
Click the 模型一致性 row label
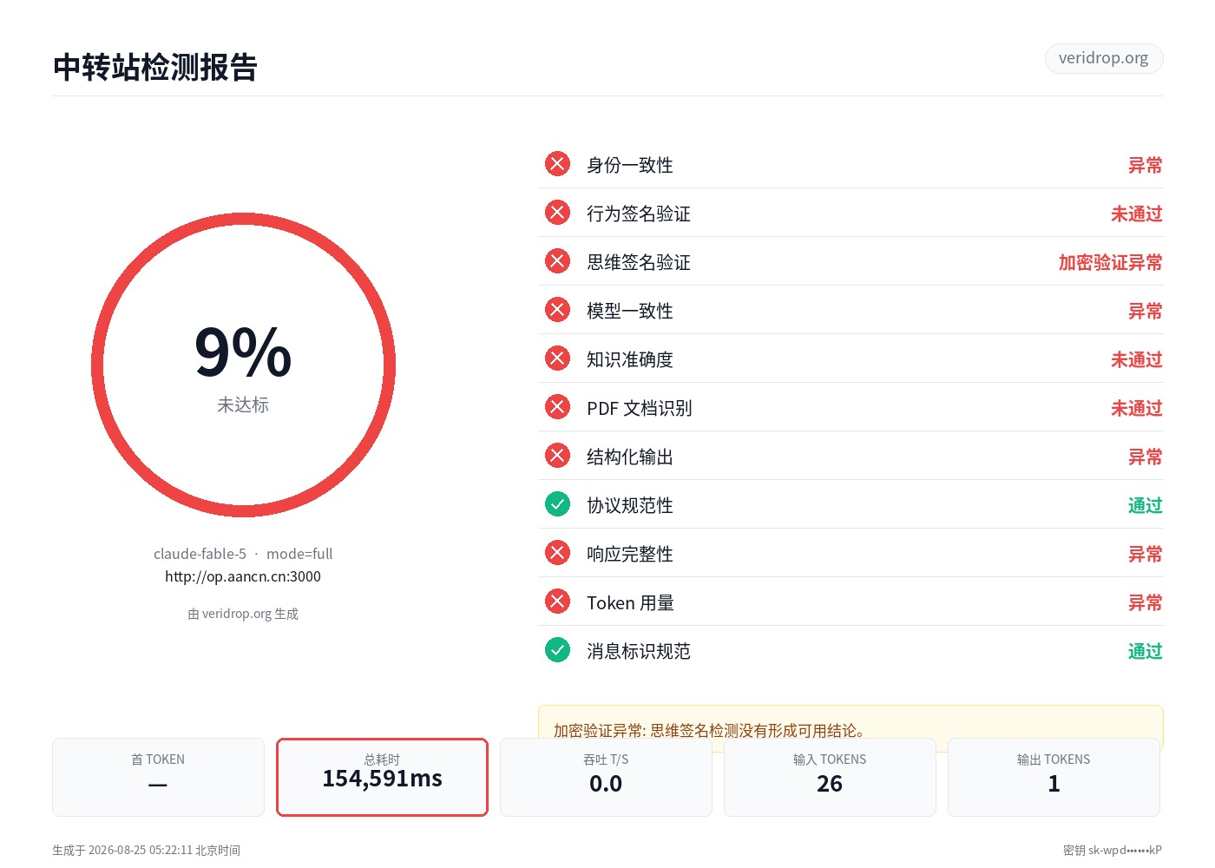(x=630, y=311)
